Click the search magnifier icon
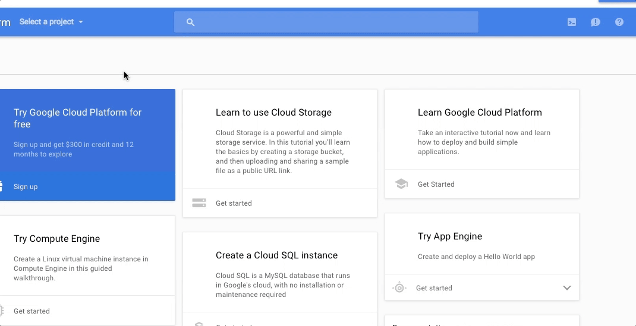The width and height of the screenshot is (636, 326). click(x=190, y=23)
